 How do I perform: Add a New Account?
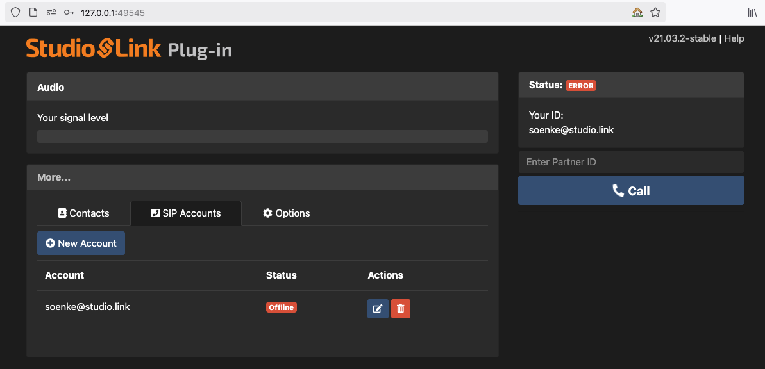point(81,243)
